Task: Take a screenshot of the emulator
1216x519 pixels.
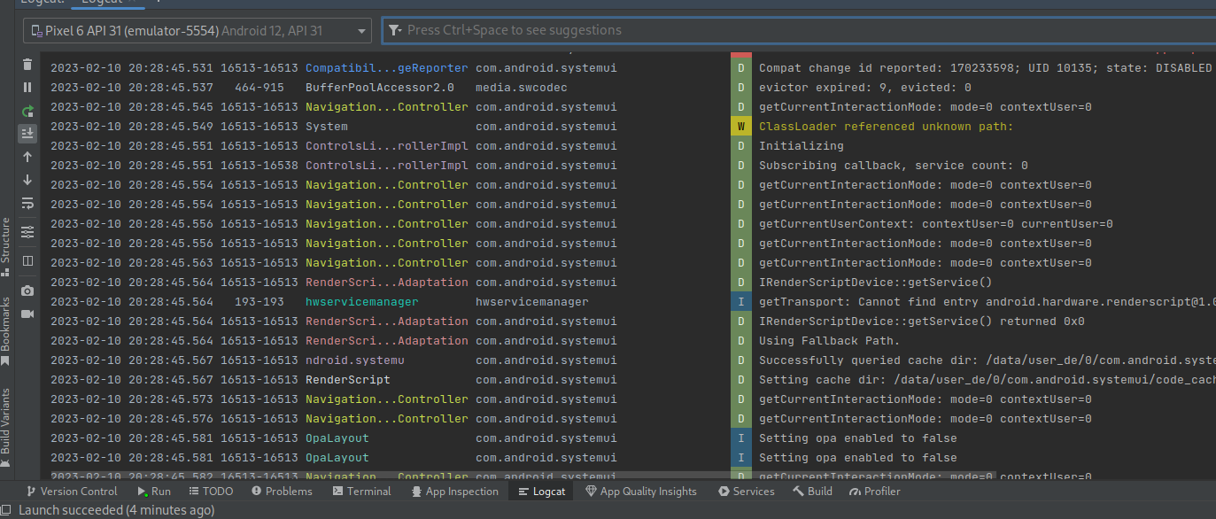Action: click(27, 290)
